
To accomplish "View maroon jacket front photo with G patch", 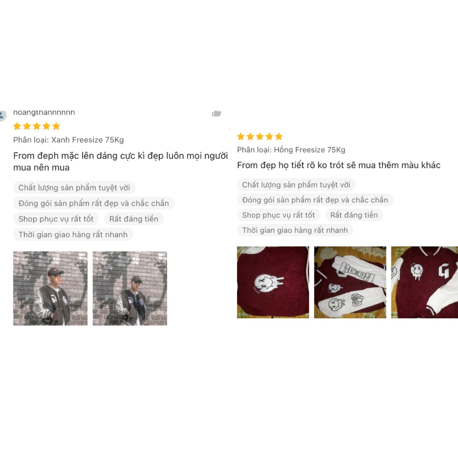I will coord(424,282).
